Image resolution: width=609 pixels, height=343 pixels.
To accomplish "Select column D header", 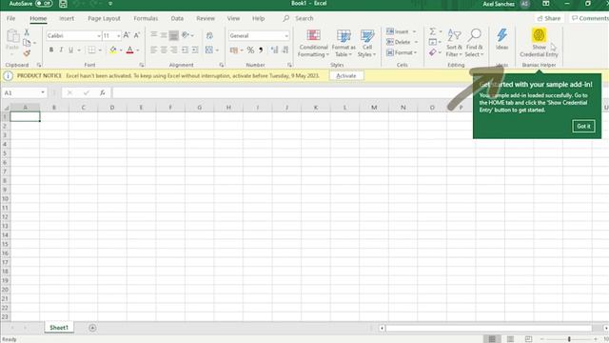I will [x=112, y=108].
